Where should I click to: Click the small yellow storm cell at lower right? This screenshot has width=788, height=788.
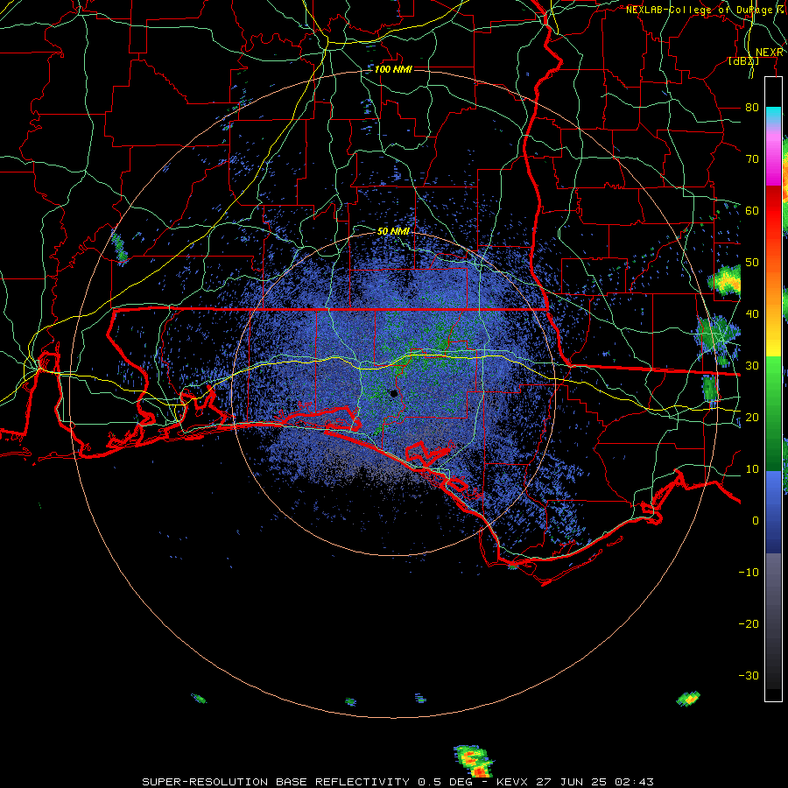click(x=688, y=699)
